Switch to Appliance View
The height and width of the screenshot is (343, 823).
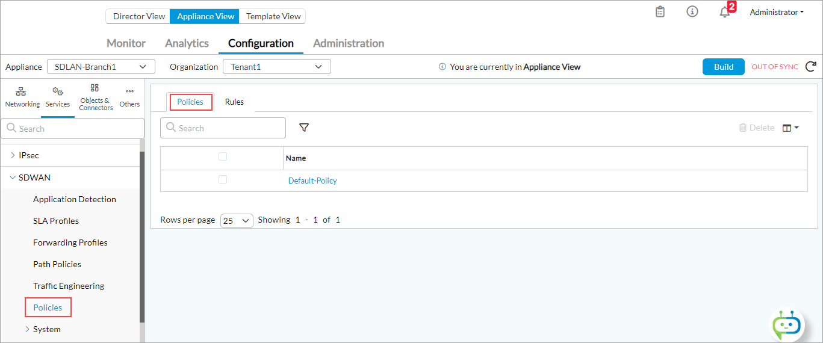[205, 16]
